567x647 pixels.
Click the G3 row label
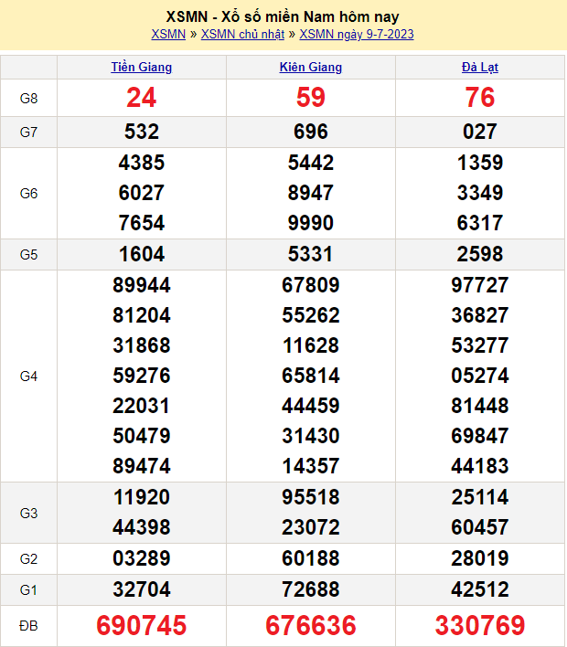pyautogui.click(x=28, y=513)
